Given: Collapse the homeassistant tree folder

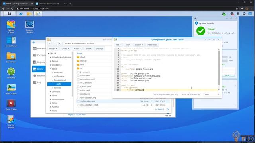Looking at the screenshot, I should point(53,80).
